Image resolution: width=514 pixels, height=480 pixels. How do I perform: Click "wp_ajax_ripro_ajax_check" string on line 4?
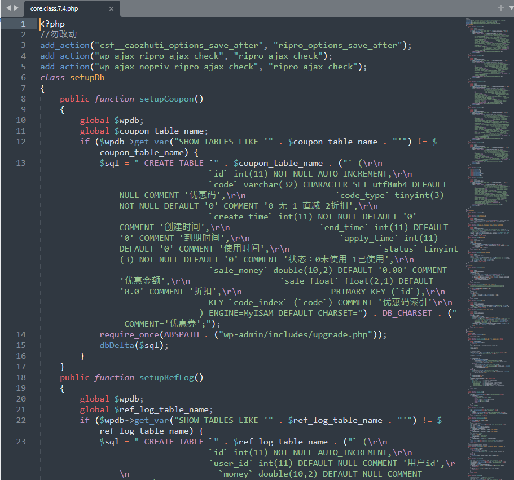(159, 56)
